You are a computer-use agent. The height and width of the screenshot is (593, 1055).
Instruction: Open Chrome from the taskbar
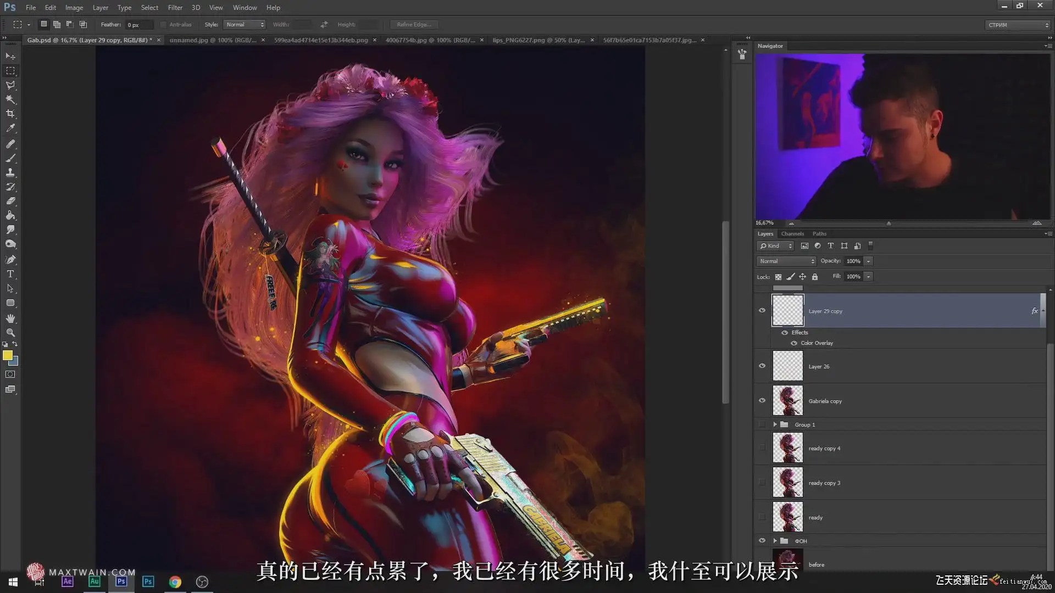click(175, 582)
